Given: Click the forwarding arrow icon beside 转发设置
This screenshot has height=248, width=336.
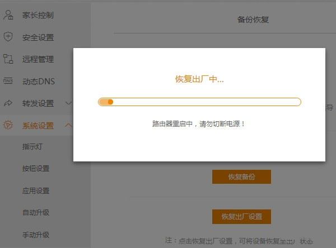Looking at the screenshot, I should 8,103.
